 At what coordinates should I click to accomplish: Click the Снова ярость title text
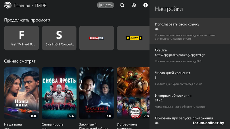53,124
